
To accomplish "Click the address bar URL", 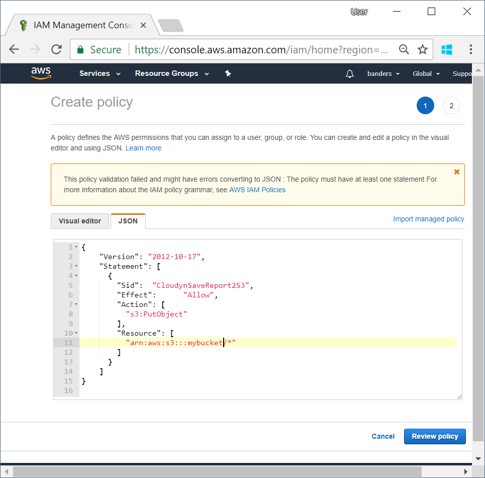I will [x=261, y=49].
